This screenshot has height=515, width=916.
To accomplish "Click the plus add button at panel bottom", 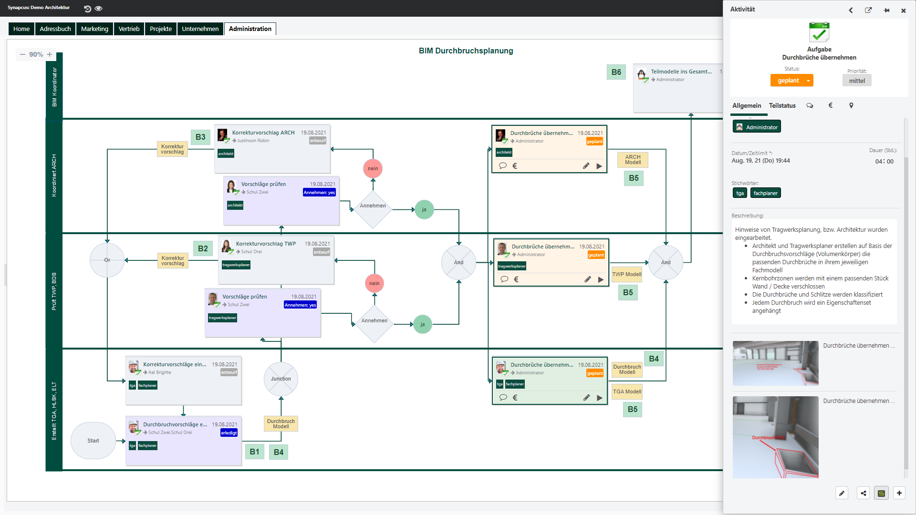I will click(x=899, y=493).
